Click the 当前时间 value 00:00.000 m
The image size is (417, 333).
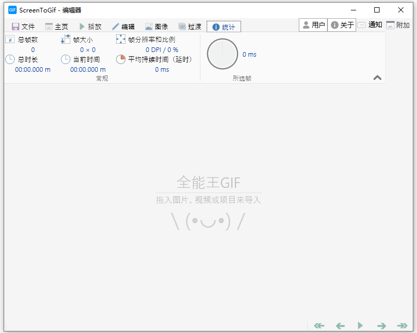(88, 70)
